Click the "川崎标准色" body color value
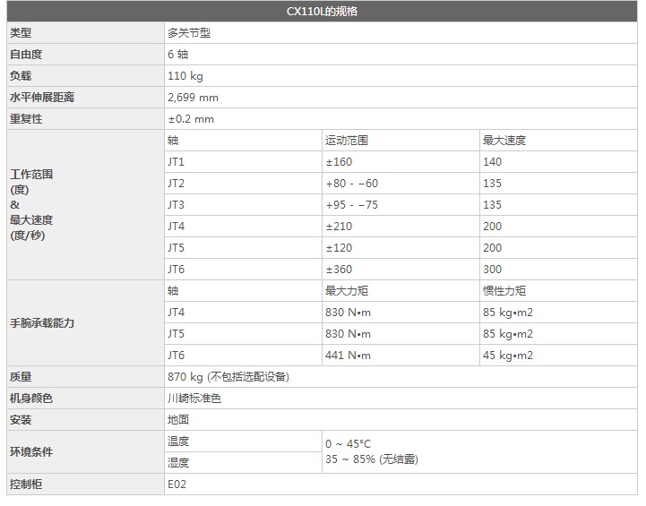646x506 pixels. tap(194, 399)
